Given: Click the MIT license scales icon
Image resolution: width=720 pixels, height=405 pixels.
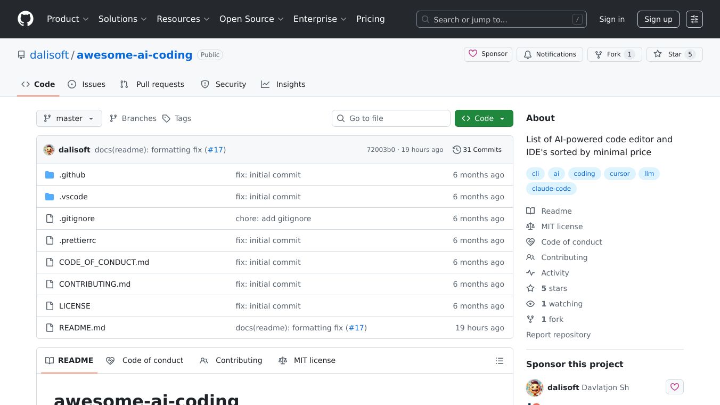Looking at the screenshot, I should pyautogui.click(x=530, y=226).
